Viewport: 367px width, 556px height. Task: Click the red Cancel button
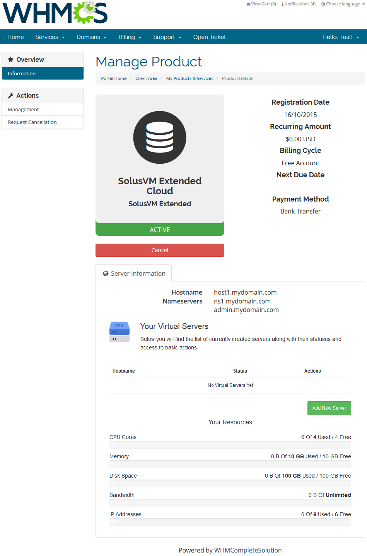160,250
